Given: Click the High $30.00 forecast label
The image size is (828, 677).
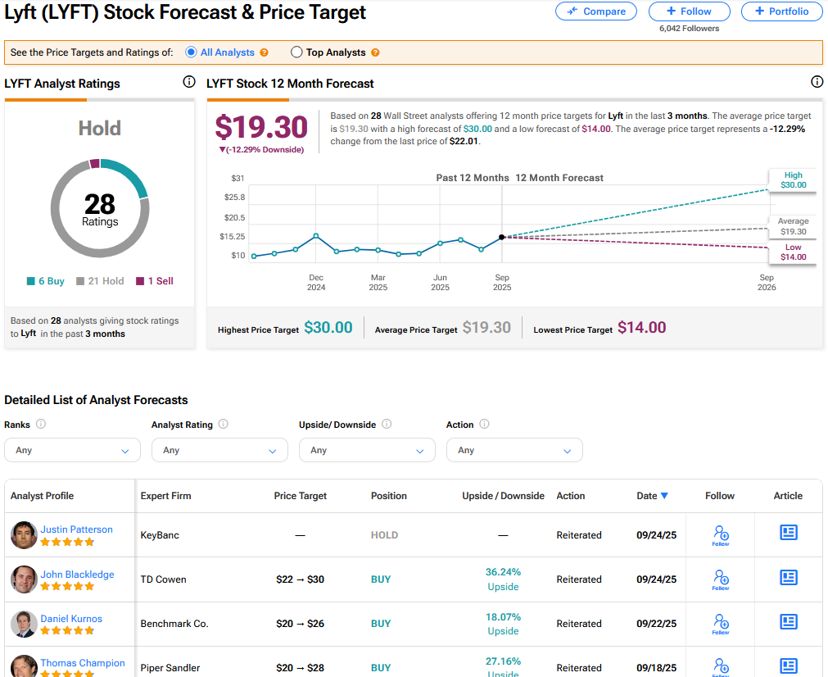Looking at the screenshot, I should (793, 180).
